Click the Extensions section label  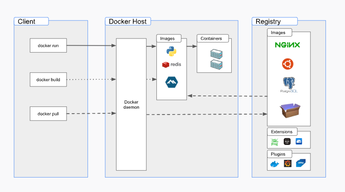282,132
